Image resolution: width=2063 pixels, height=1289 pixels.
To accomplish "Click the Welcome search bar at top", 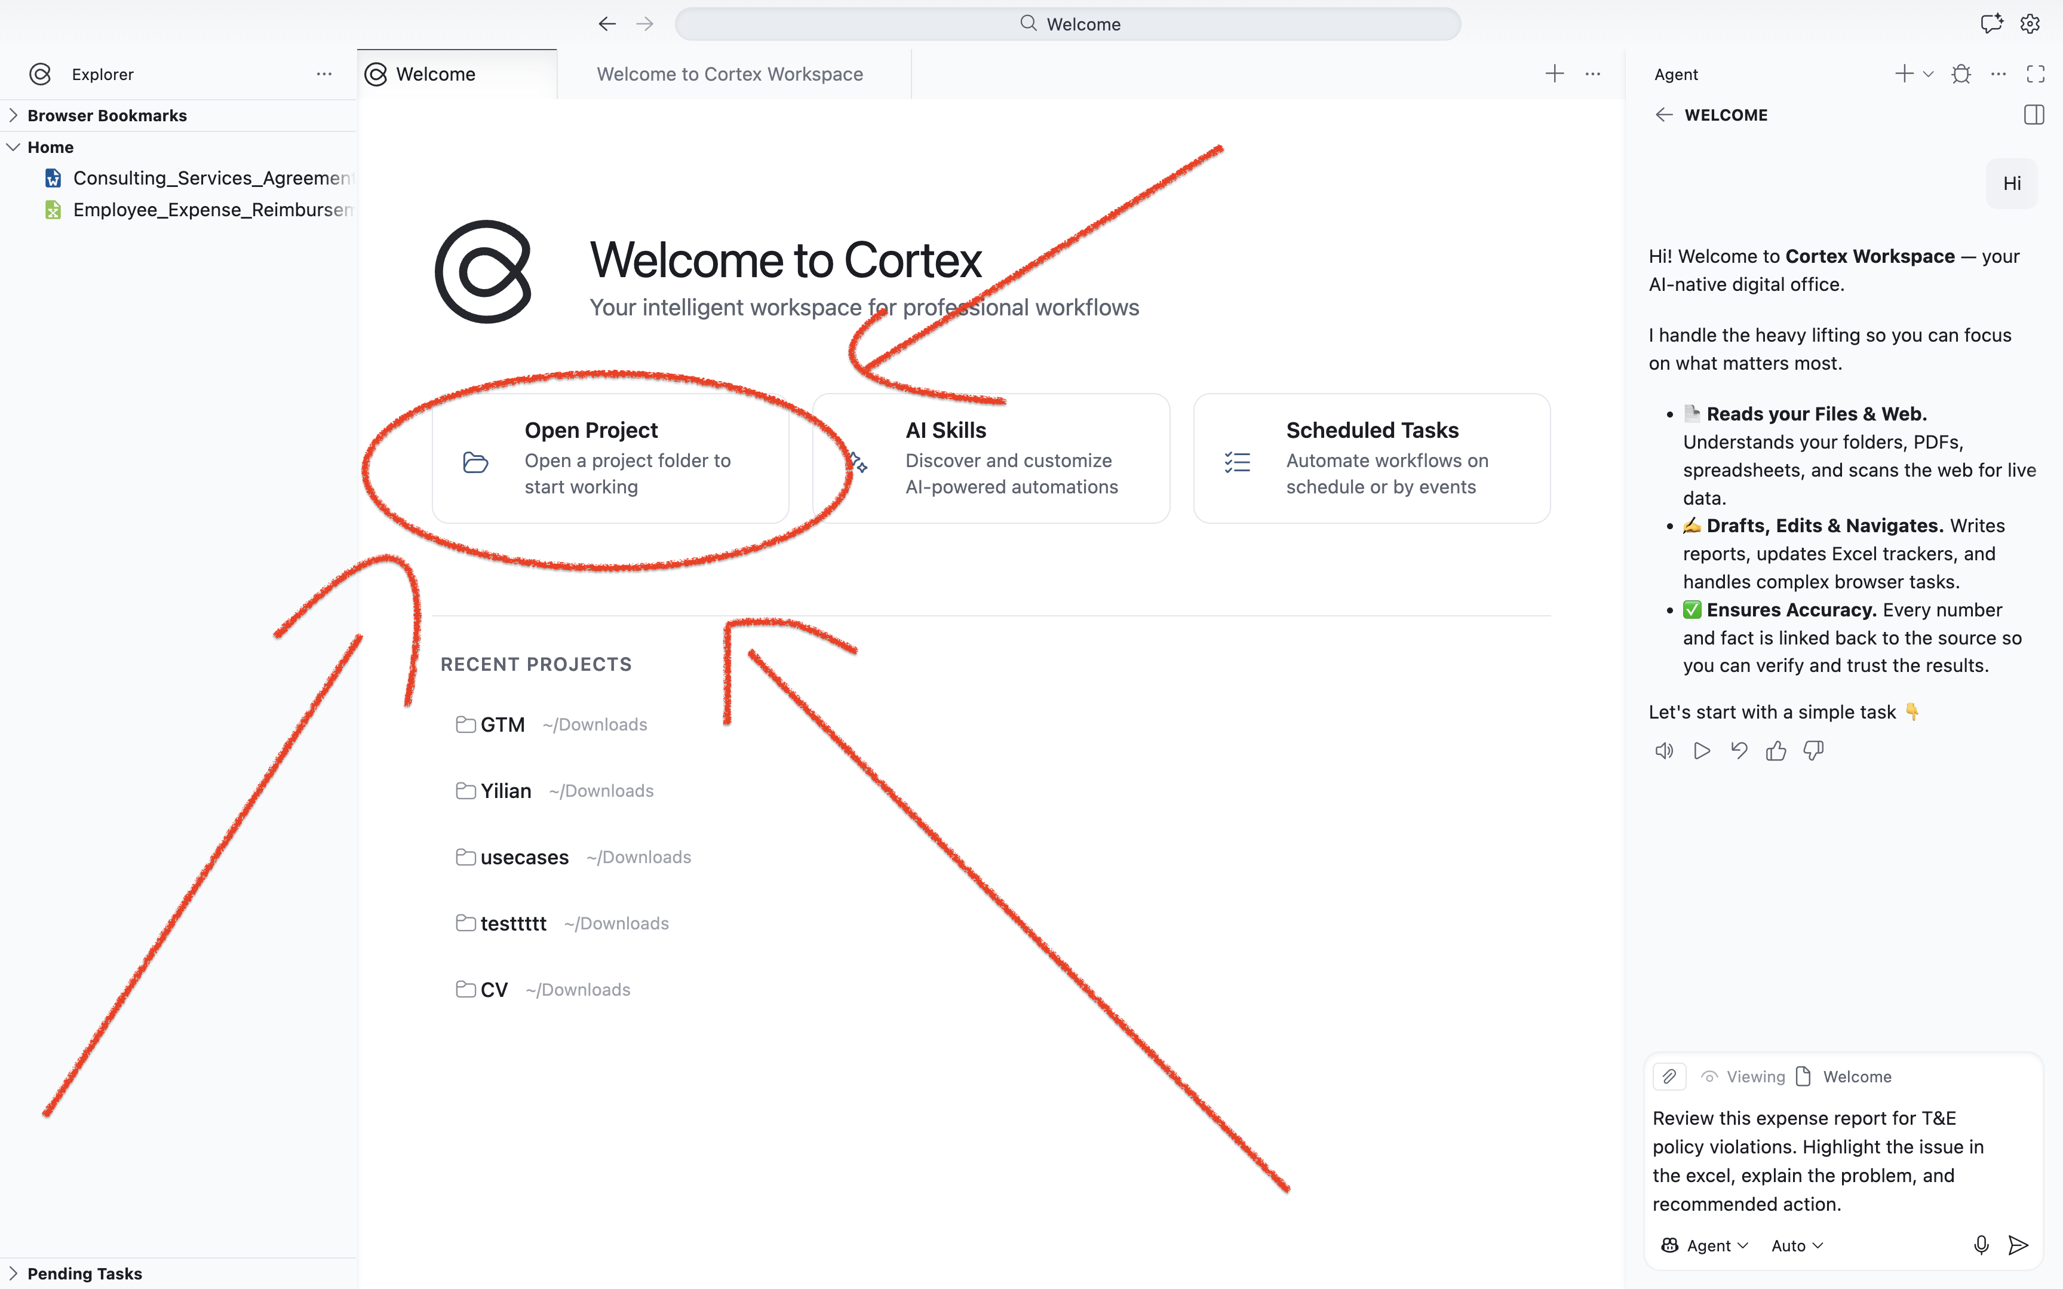I will click(1067, 24).
